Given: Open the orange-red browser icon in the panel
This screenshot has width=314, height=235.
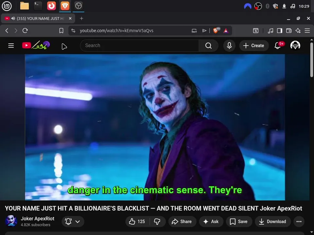Looking at the screenshot, I should 51,6.
